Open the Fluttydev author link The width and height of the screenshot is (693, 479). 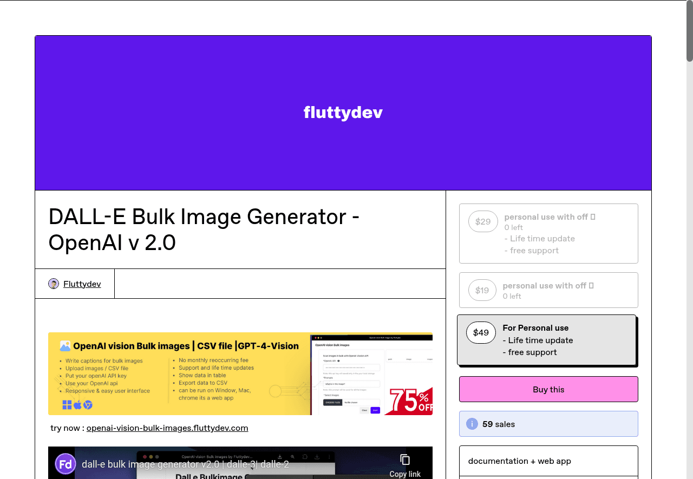pyautogui.click(x=82, y=284)
